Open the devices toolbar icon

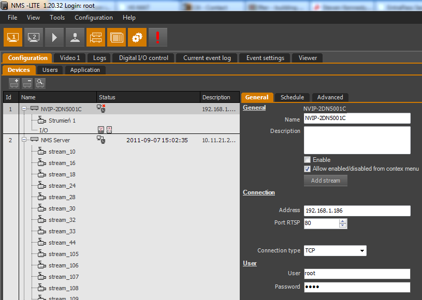[x=96, y=37]
